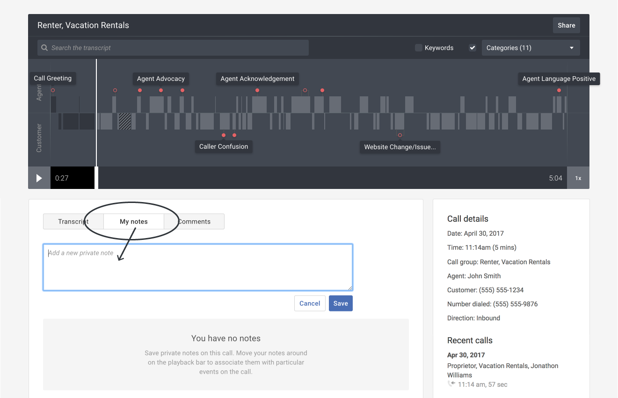
Task: Uncheck the Categories checkbox
Action: coord(473,48)
